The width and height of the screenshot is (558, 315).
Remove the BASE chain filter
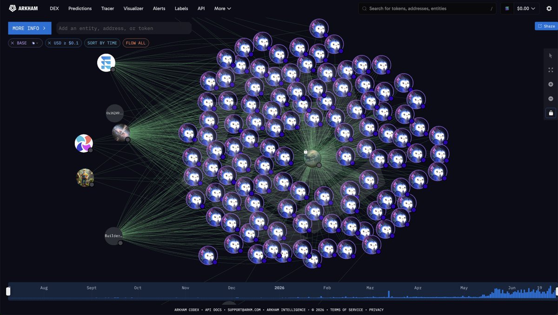pos(13,43)
